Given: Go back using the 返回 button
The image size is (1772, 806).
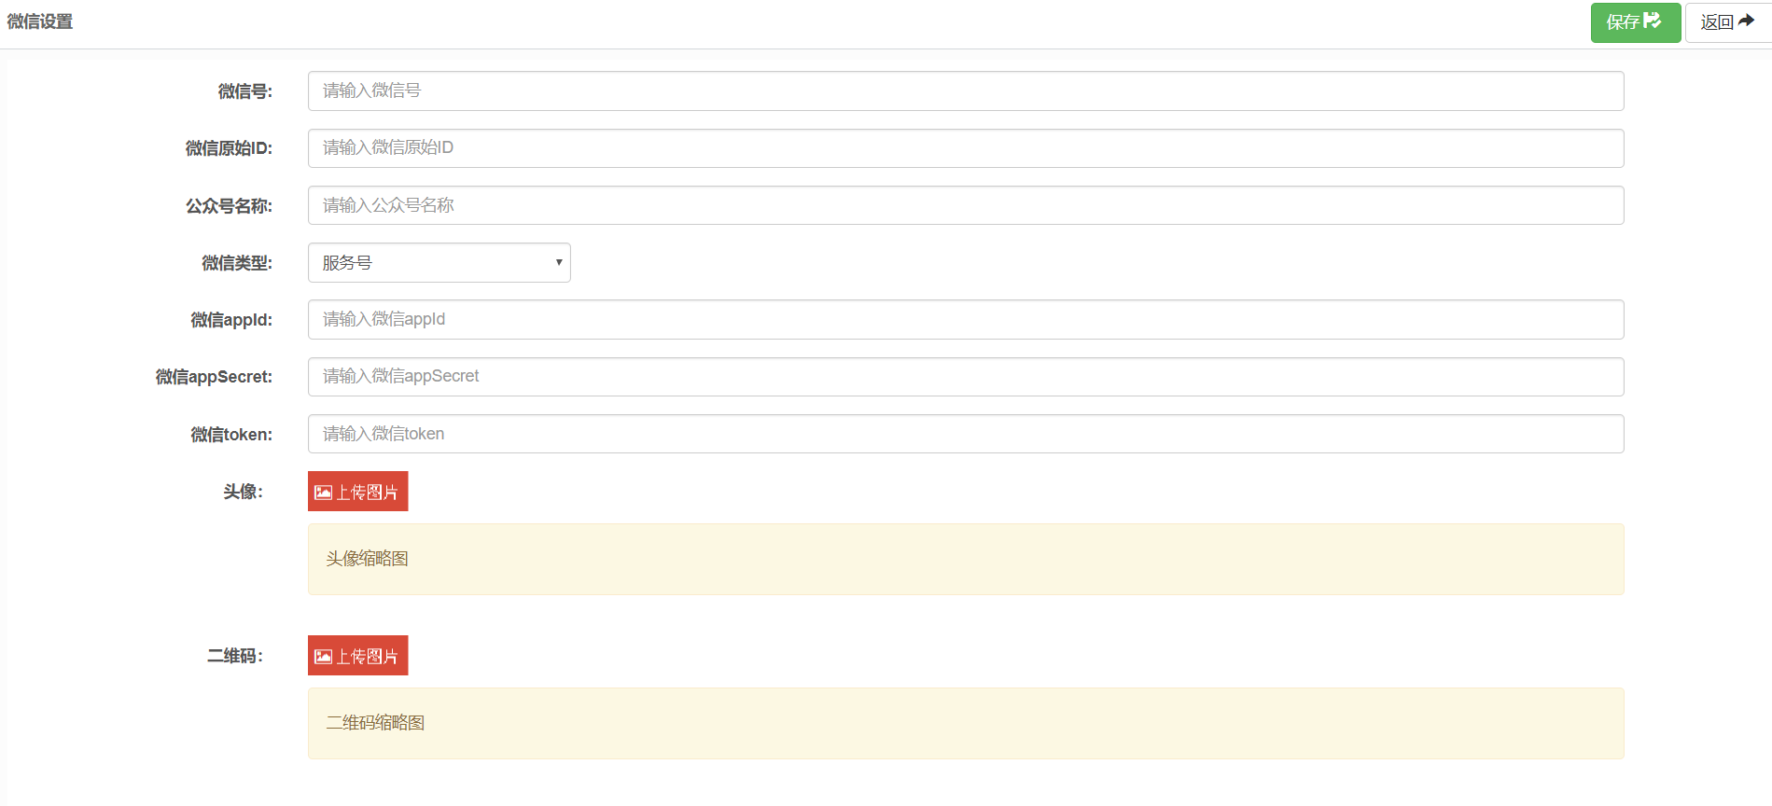Looking at the screenshot, I should point(1728,22).
